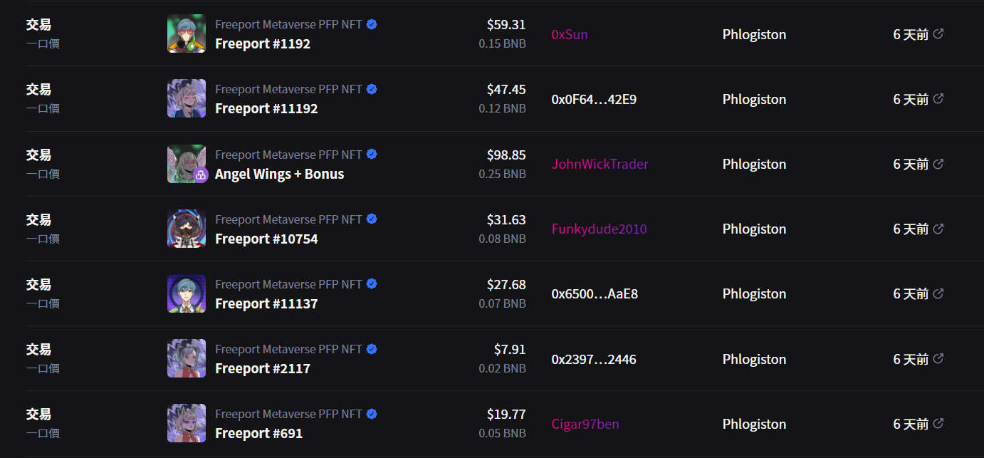Viewport: 984px width, 458px height.
Task: Click external link icon for Freeport #691
Action: [x=938, y=423]
